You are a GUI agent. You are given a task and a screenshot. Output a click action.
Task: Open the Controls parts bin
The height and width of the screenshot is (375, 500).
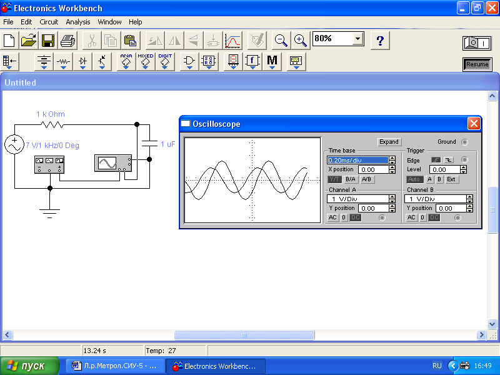tap(252, 61)
